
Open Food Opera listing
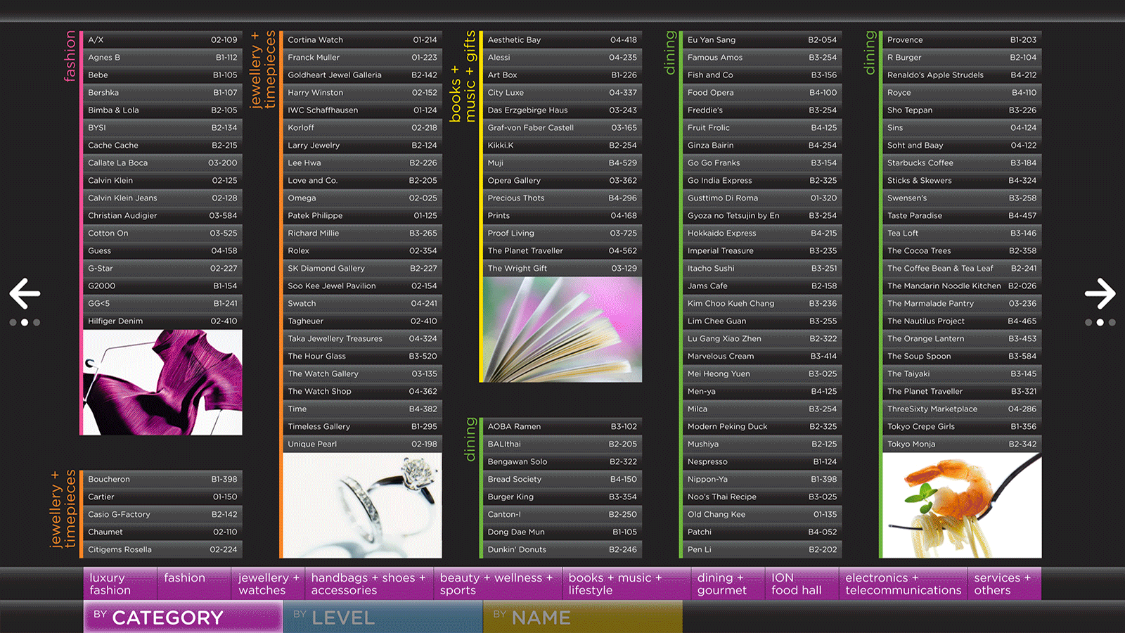[x=761, y=93]
